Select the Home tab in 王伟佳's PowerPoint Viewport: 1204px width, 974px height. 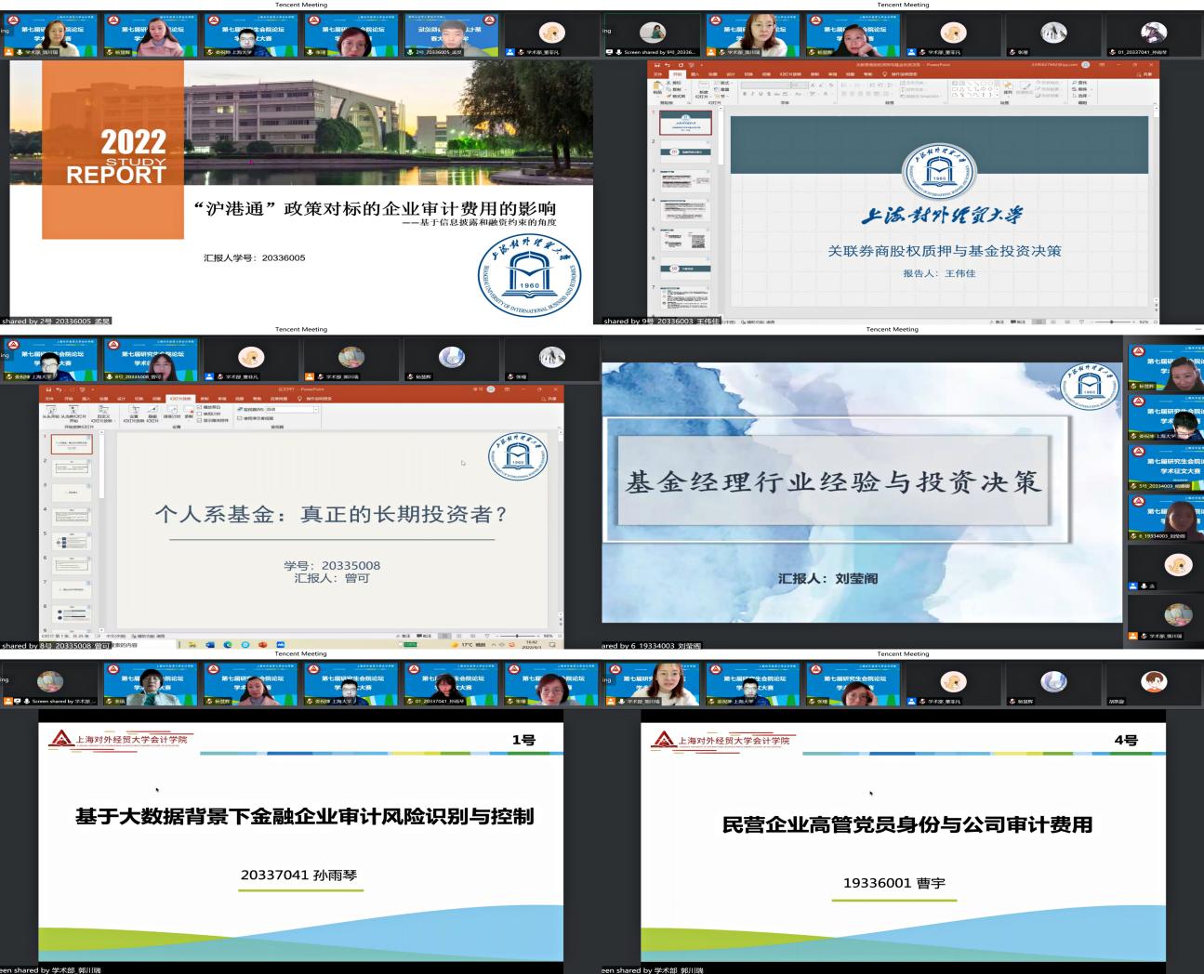(x=679, y=74)
